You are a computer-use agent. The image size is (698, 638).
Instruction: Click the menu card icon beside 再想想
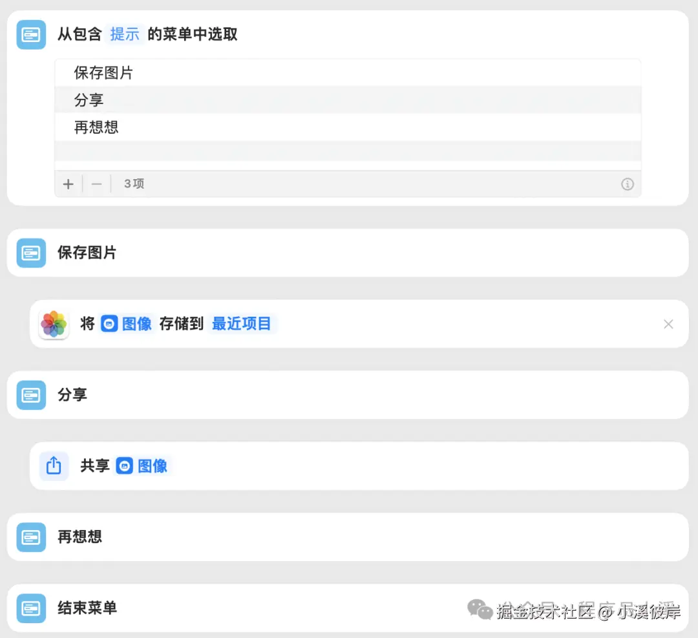pyautogui.click(x=30, y=537)
